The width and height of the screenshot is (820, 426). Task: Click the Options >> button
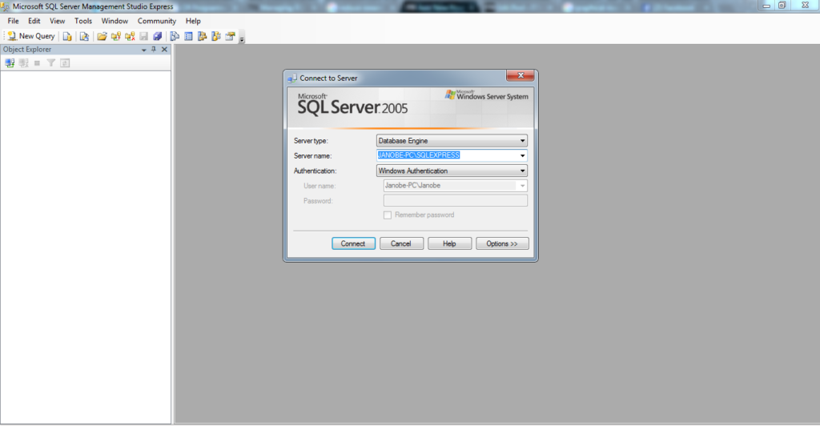(x=502, y=243)
